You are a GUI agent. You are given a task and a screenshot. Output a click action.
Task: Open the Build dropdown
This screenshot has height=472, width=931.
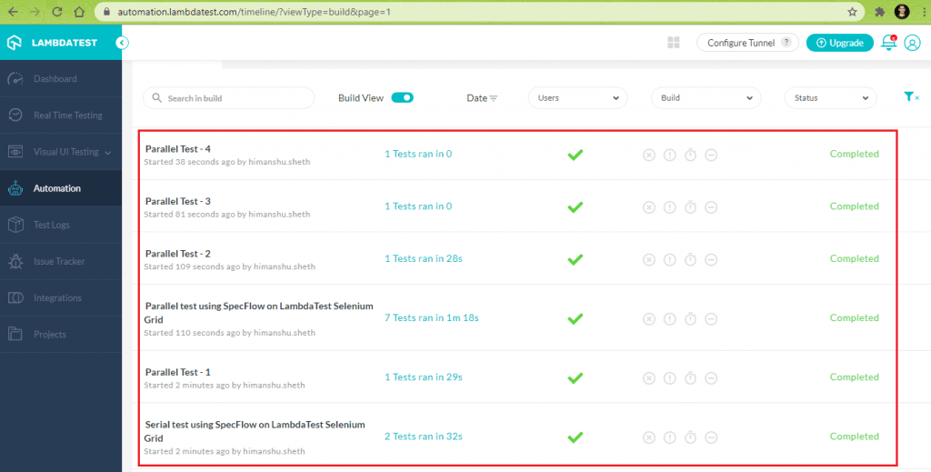tap(706, 98)
